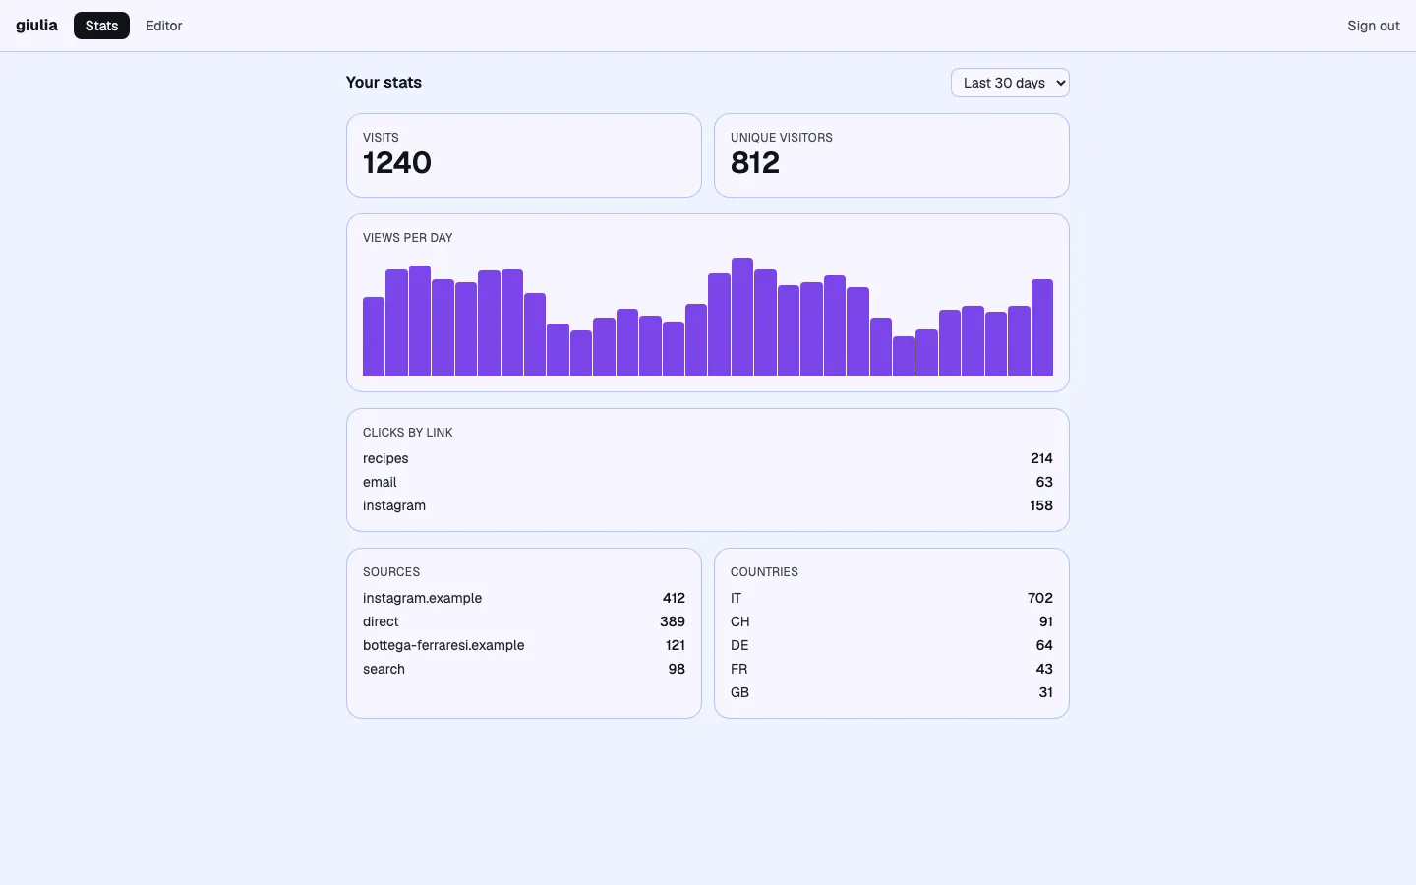
Task: Click the first bar in the chart
Action: coord(374,336)
